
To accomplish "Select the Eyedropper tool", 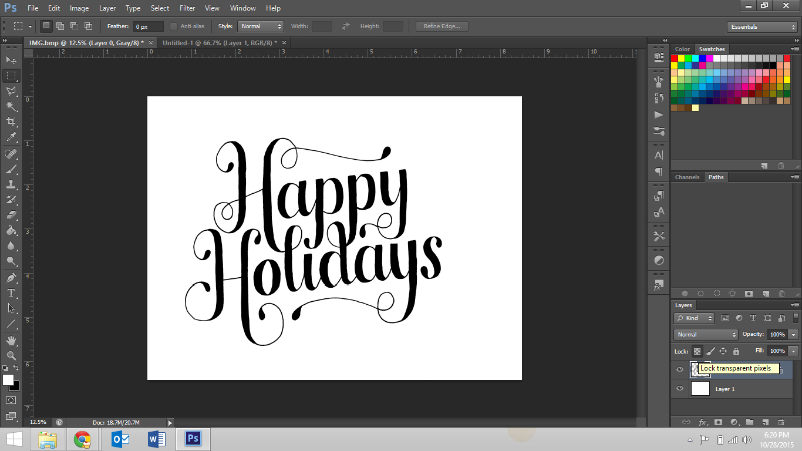I will coord(11,137).
